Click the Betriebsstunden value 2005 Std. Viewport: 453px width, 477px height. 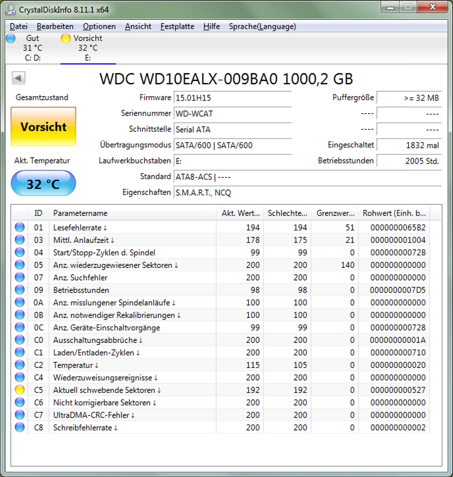pos(409,161)
